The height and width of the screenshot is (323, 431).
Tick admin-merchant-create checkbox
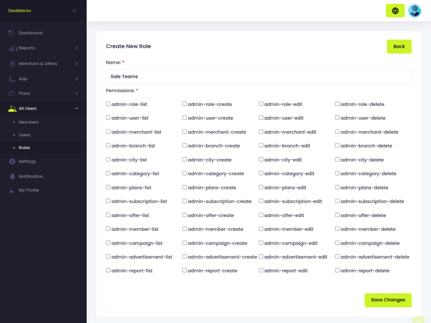pos(184,131)
